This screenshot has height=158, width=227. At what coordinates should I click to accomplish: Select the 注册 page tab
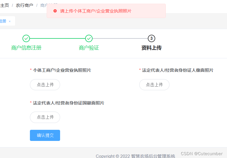pos(7,21)
